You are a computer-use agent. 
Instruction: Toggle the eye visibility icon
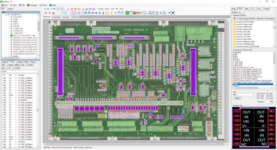point(169,13)
